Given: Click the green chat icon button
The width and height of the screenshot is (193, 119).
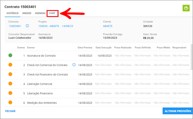Looking at the screenshot, I should [x=186, y=8].
